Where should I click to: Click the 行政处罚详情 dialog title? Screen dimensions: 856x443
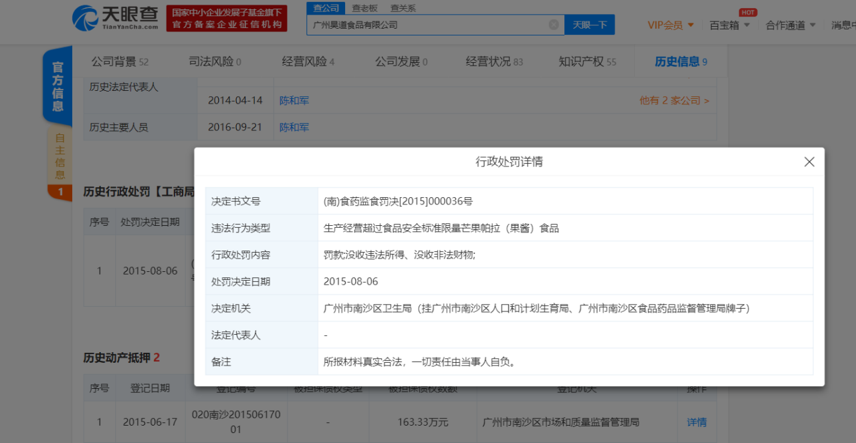[509, 162]
